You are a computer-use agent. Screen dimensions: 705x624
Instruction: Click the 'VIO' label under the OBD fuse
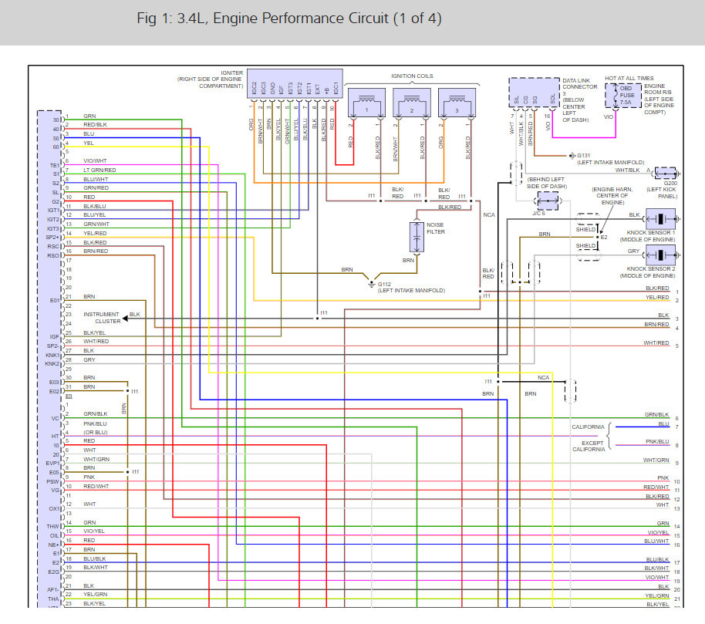click(609, 117)
